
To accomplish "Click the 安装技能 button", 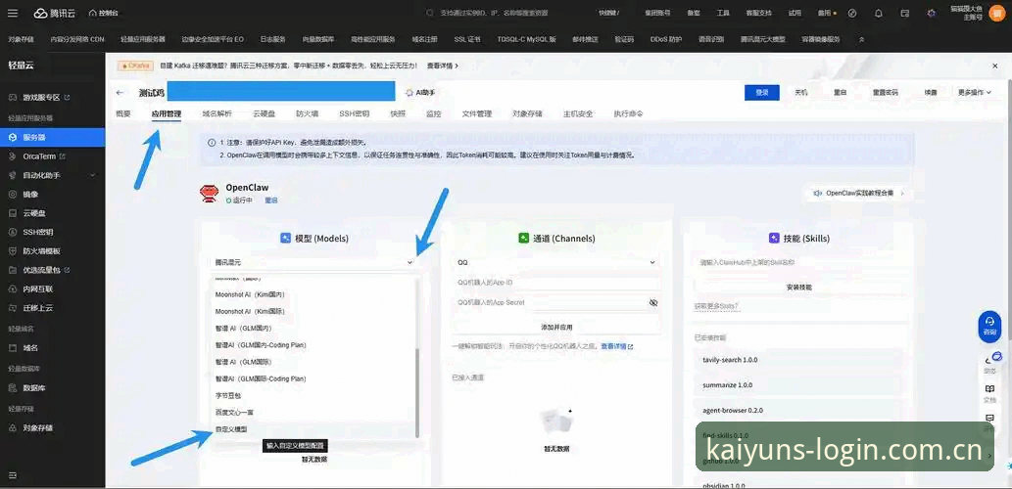I will (798, 287).
